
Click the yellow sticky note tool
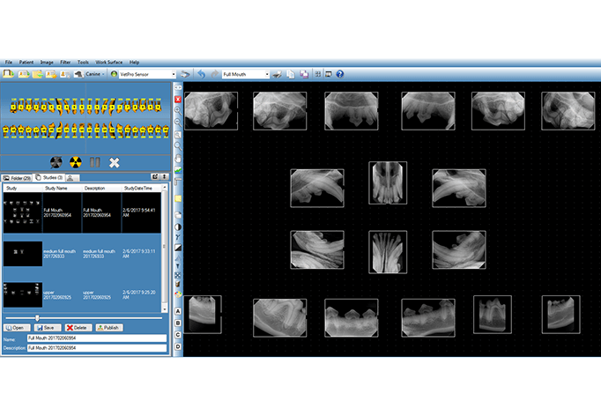178,198
